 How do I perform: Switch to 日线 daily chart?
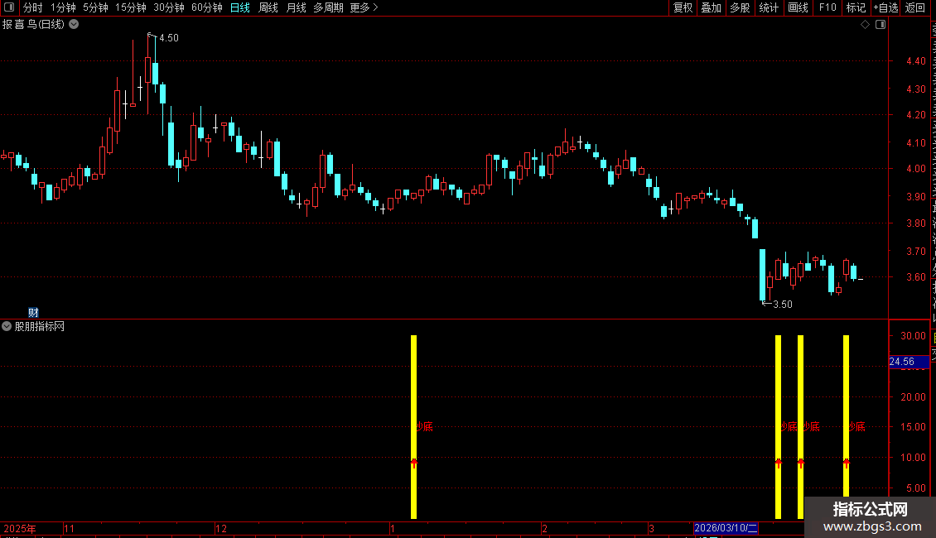tap(240, 7)
